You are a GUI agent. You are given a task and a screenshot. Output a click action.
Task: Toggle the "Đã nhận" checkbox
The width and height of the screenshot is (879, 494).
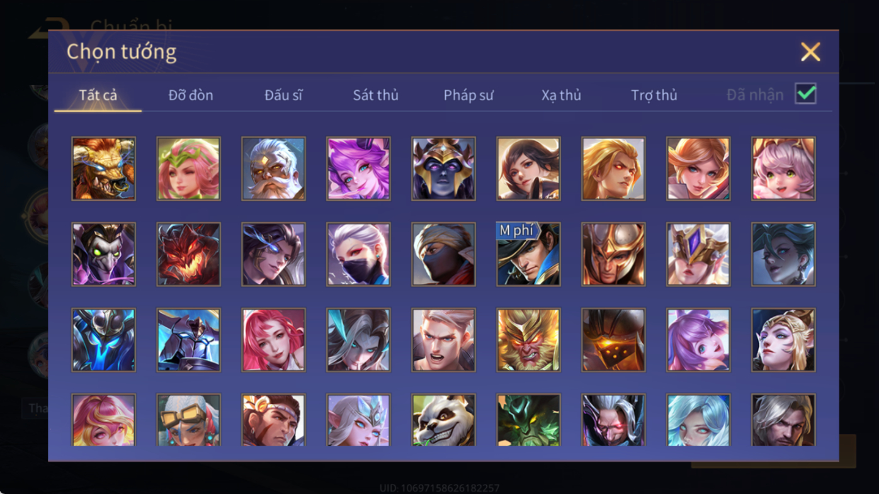(805, 94)
